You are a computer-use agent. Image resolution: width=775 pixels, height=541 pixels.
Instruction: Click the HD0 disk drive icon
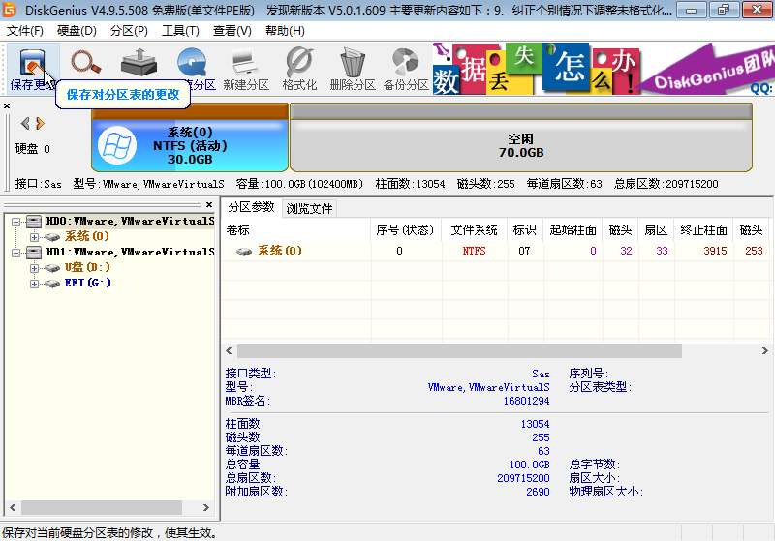[34, 221]
